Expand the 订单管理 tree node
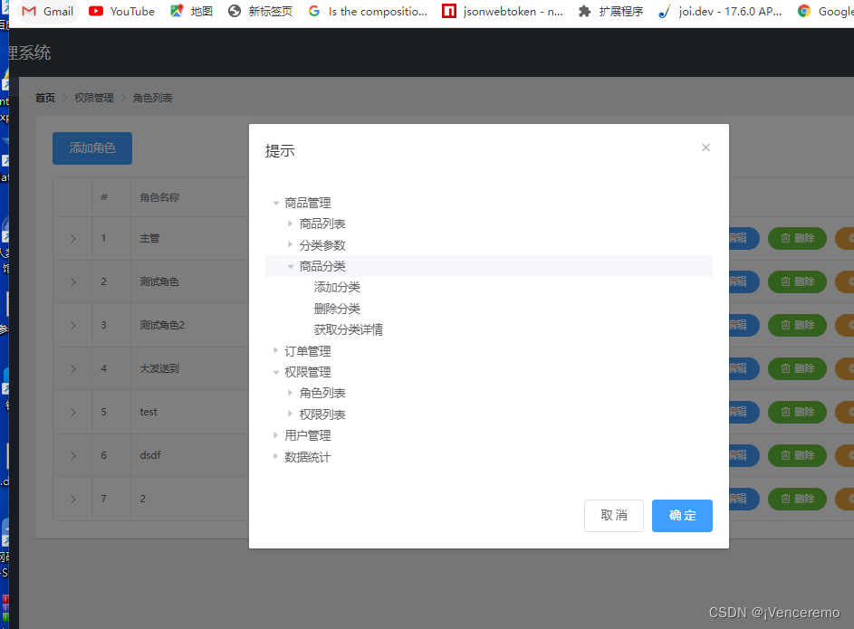Viewport: 854px width, 629px height. coord(275,351)
